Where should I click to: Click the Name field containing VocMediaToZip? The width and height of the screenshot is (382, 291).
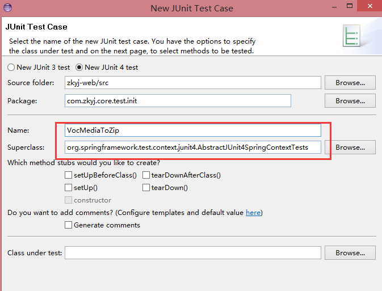tap(193, 130)
